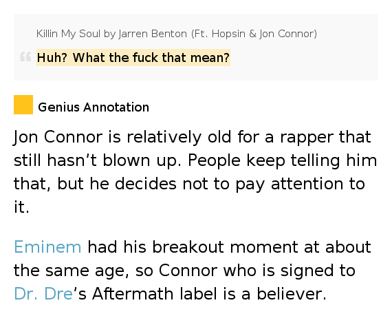Click the lone "it." line ending the first paragraph
Screen dimensions: 392x336
click(x=21, y=207)
